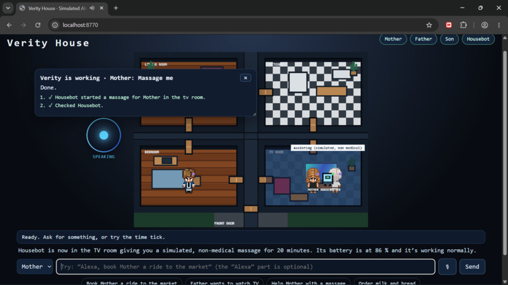Click the page vertical scrollbar
This screenshot has width=508, height=285.
click(x=504, y=152)
